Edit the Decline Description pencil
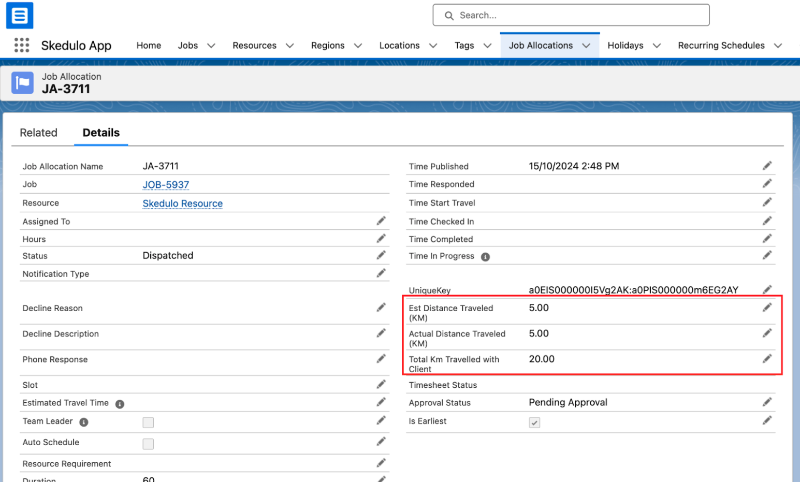800x482 pixels. click(381, 333)
